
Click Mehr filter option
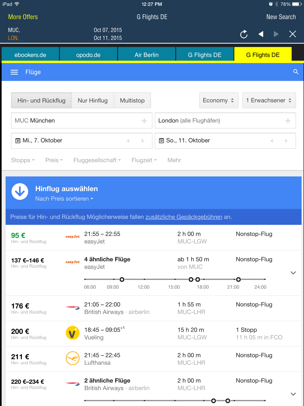[x=174, y=160]
